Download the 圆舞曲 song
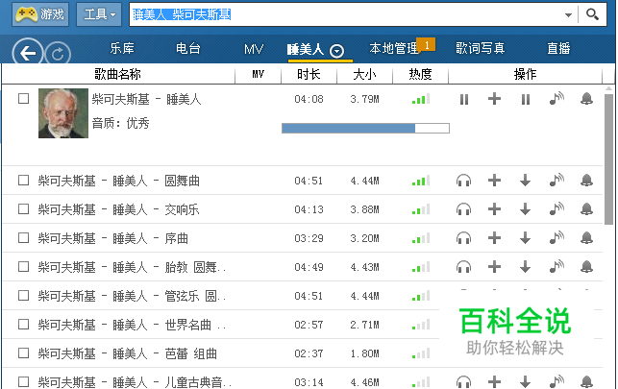Screen dimensions: 618x389 coord(525,181)
